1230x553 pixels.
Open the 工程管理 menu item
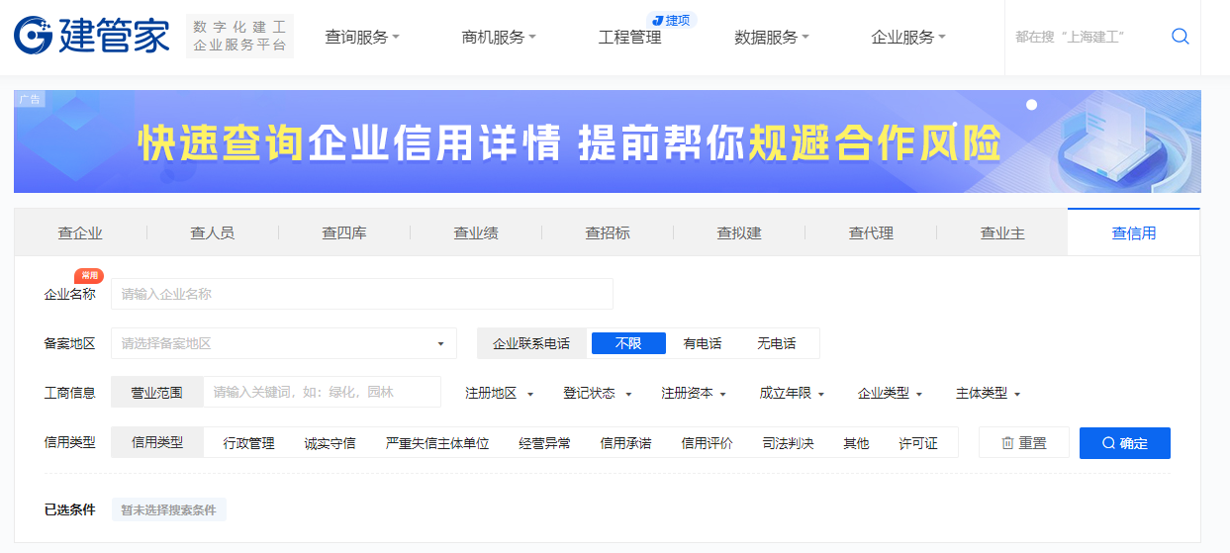[x=629, y=38]
